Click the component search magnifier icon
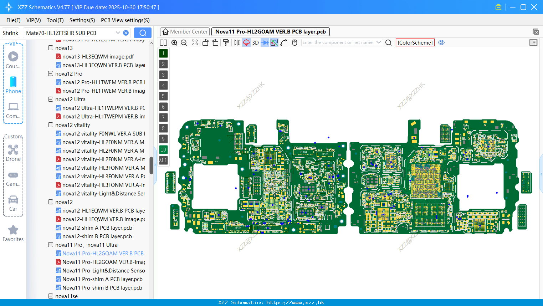Viewport: 543px width, 306px height. click(389, 42)
